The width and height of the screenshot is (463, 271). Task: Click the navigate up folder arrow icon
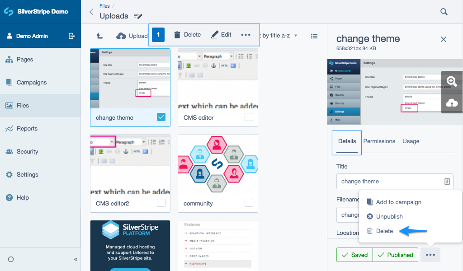click(x=99, y=36)
